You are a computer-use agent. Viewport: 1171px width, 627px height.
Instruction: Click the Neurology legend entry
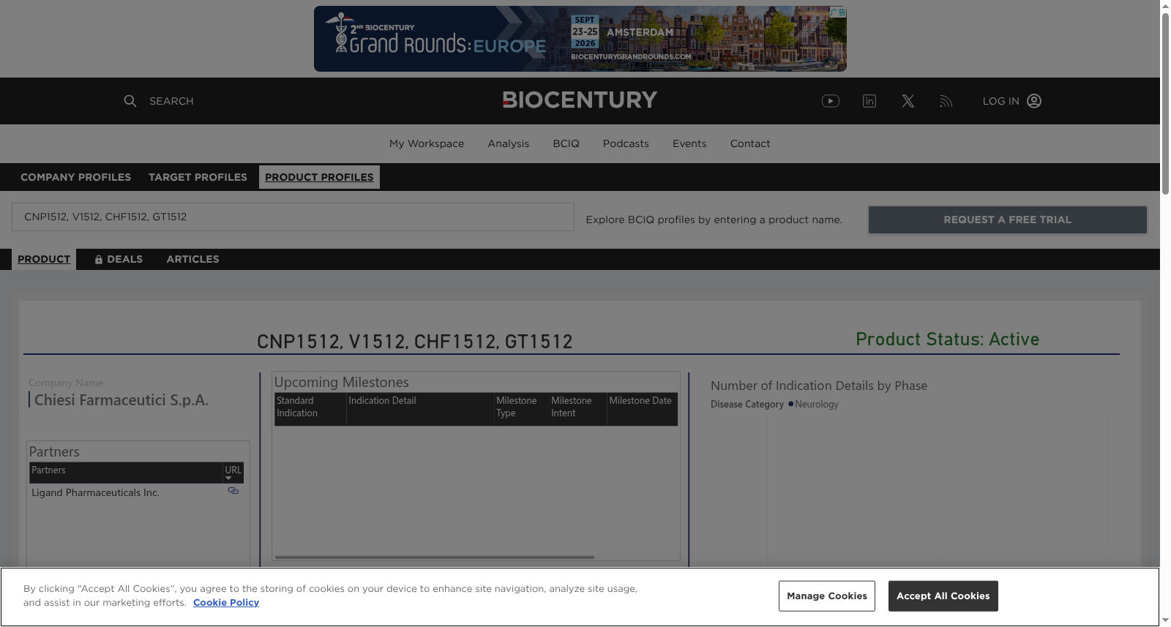pyautogui.click(x=813, y=404)
